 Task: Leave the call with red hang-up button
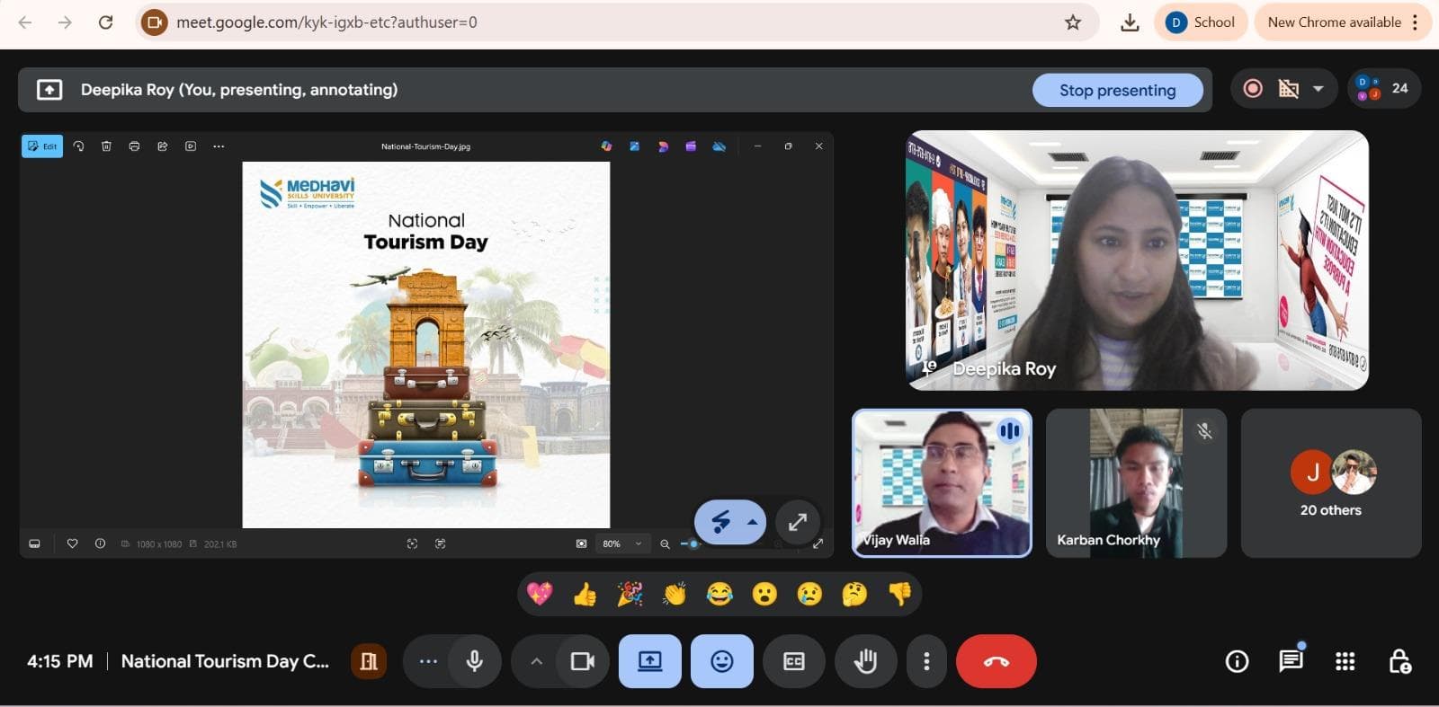point(996,661)
